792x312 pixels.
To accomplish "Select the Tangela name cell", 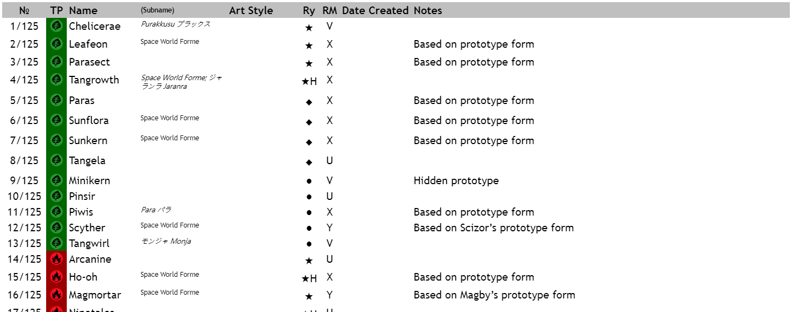I will (x=87, y=160).
